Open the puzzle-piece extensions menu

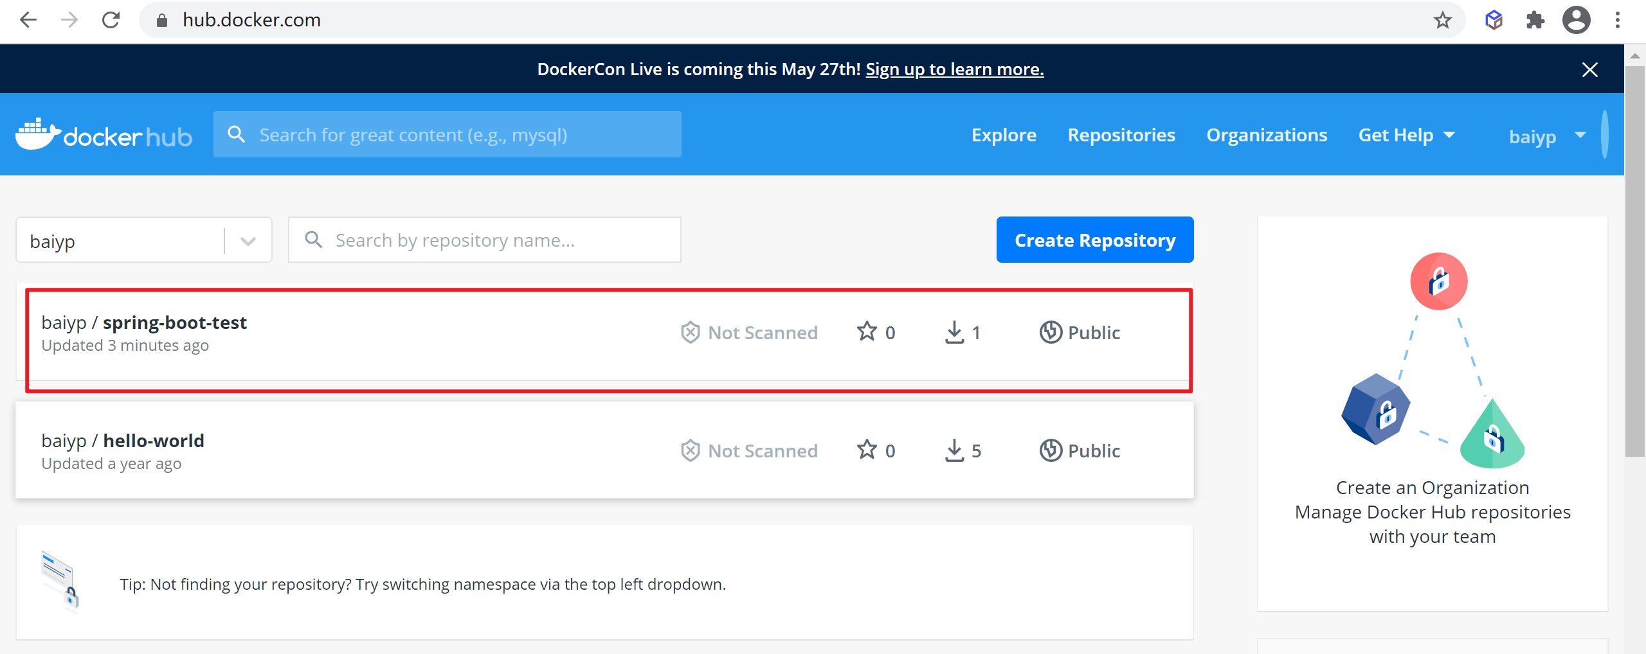1535,21
